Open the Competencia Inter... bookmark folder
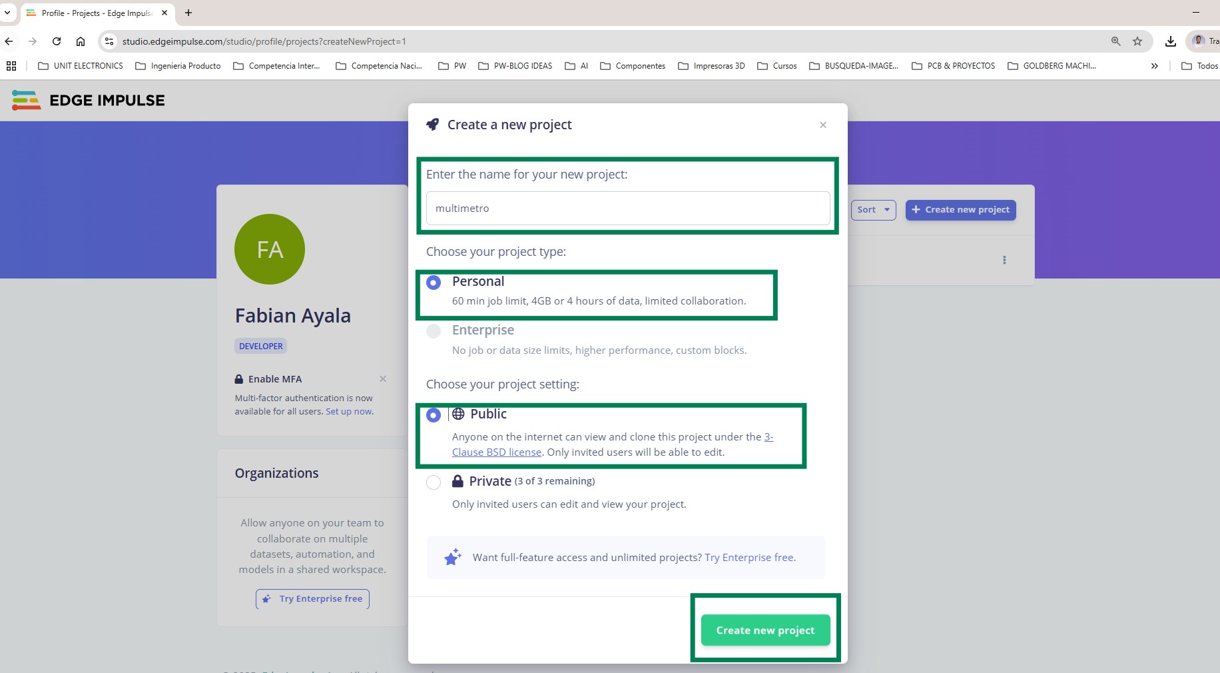Screen dimensions: 1220x673 click(x=276, y=66)
